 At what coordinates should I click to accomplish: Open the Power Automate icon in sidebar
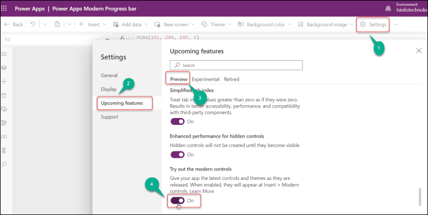pos(4,123)
